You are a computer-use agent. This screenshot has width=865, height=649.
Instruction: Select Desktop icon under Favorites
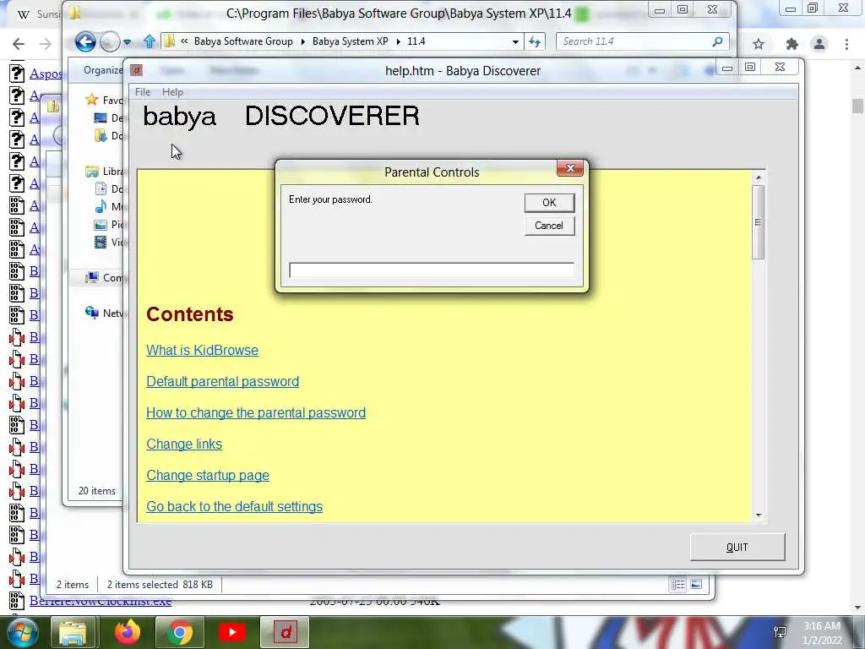101,117
